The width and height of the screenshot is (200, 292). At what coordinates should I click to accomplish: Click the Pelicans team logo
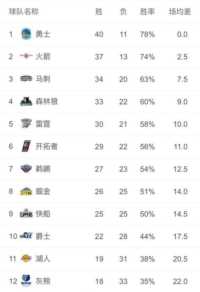(26, 169)
